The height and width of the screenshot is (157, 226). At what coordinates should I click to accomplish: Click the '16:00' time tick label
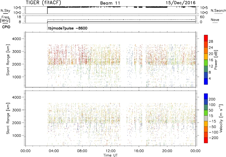pyautogui.click(x=139, y=151)
